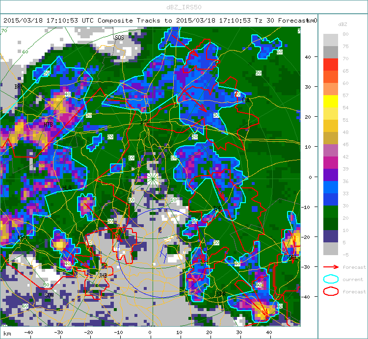Click the PTA station label
The height and width of the screenshot is (339, 368).
145,123
